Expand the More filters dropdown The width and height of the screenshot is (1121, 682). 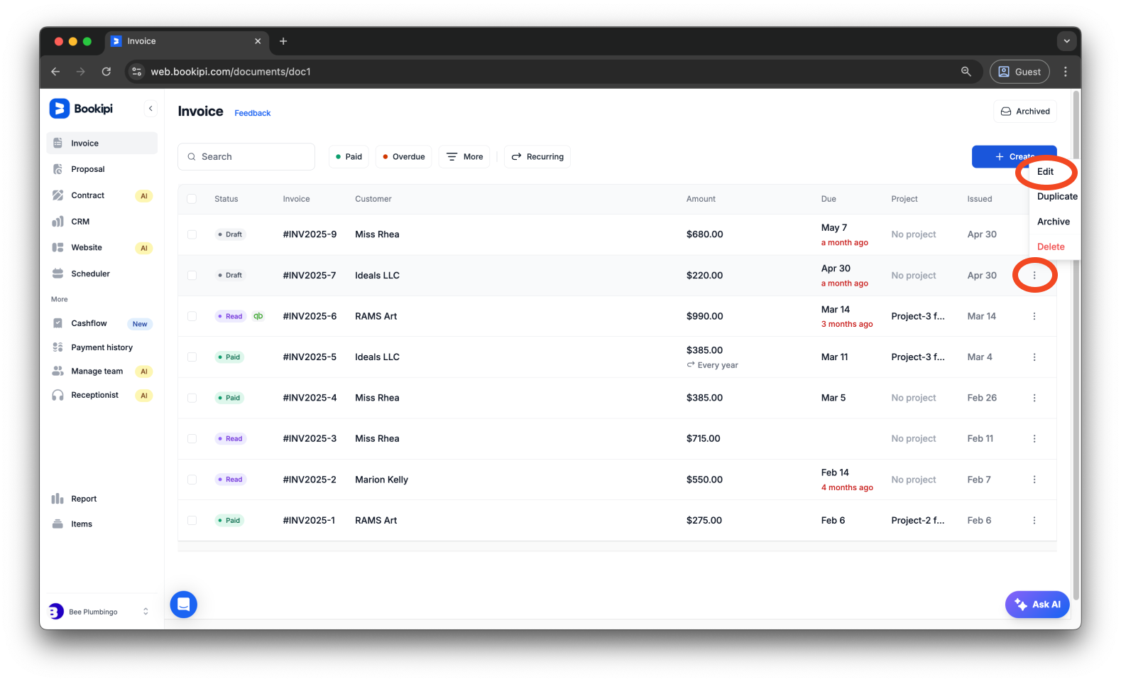pos(464,157)
